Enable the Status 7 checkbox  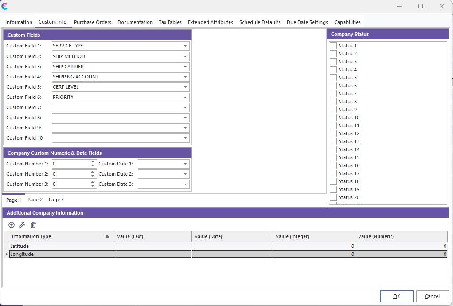pos(333,94)
